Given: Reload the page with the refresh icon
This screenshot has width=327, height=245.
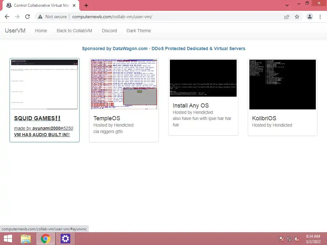Looking at the screenshot, I should (27, 17).
